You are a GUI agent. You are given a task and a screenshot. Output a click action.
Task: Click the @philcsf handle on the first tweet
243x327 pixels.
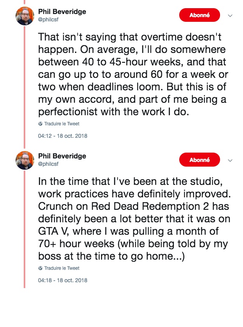[x=51, y=19]
